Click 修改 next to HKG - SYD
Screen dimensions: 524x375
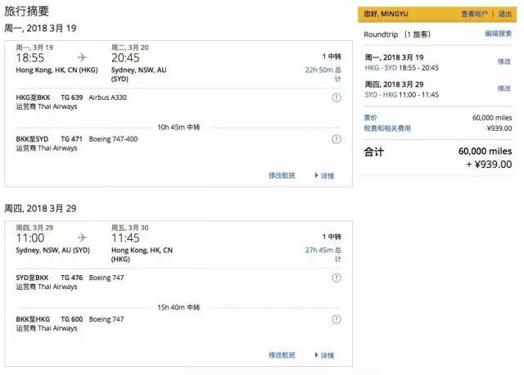(504, 61)
